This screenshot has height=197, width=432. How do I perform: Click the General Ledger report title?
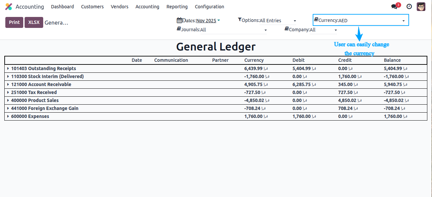(216, 47)
